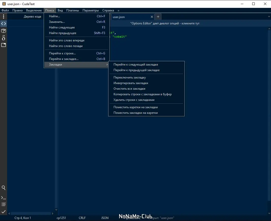Toggle «Переключить закладку» in bookmarks submenu
271x221 pixels.
(x=130, y=77)
